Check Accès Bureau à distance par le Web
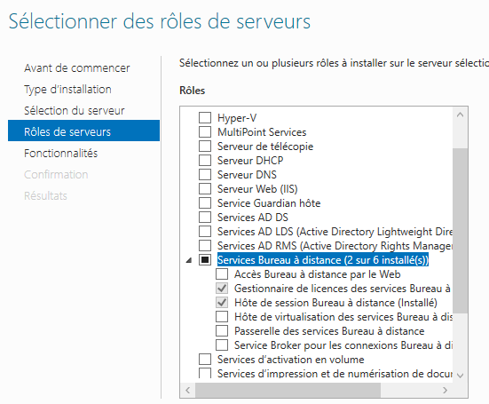This screenshot has width=489, height=404. coord(222,273)
